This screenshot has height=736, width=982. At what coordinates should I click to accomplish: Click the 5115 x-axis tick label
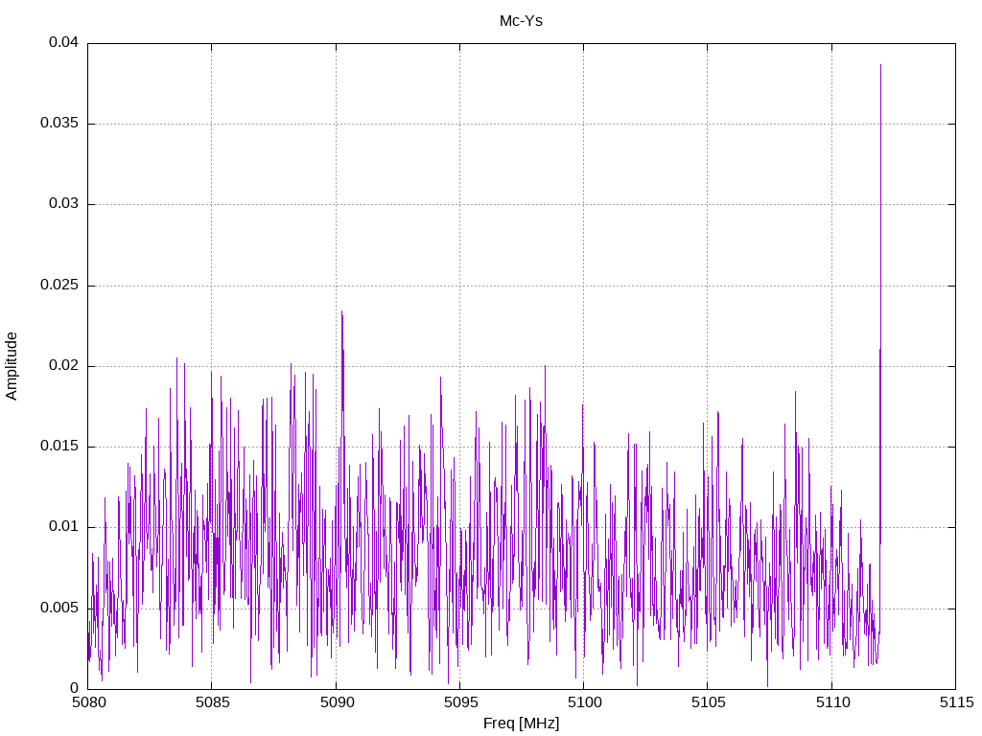tap(954, 702)
